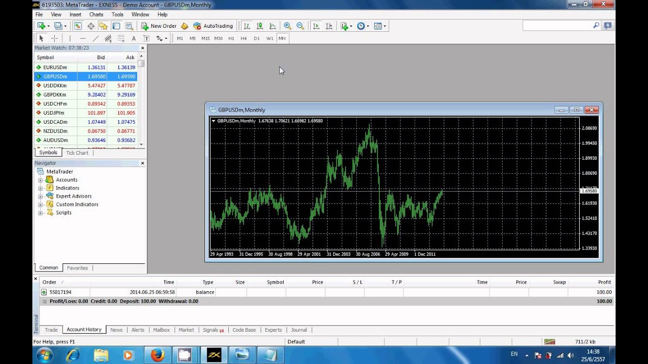The height and width of the screenshot is (364, 648).
Task: Open the MetaEditor book icon
Action: pyautogui.click(x=184, y=26)
